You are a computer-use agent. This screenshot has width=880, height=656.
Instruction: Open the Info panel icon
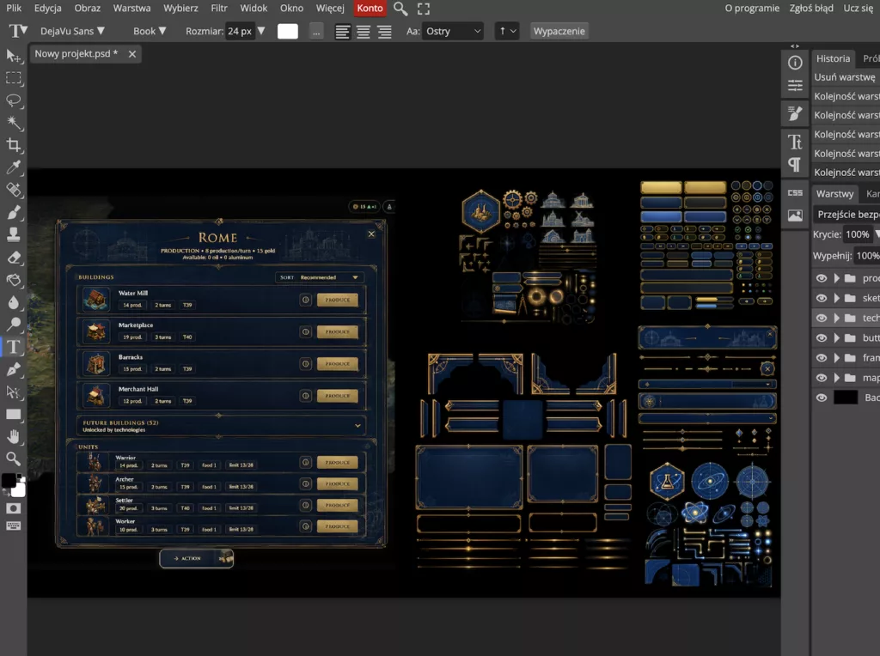tap(795, 62)
